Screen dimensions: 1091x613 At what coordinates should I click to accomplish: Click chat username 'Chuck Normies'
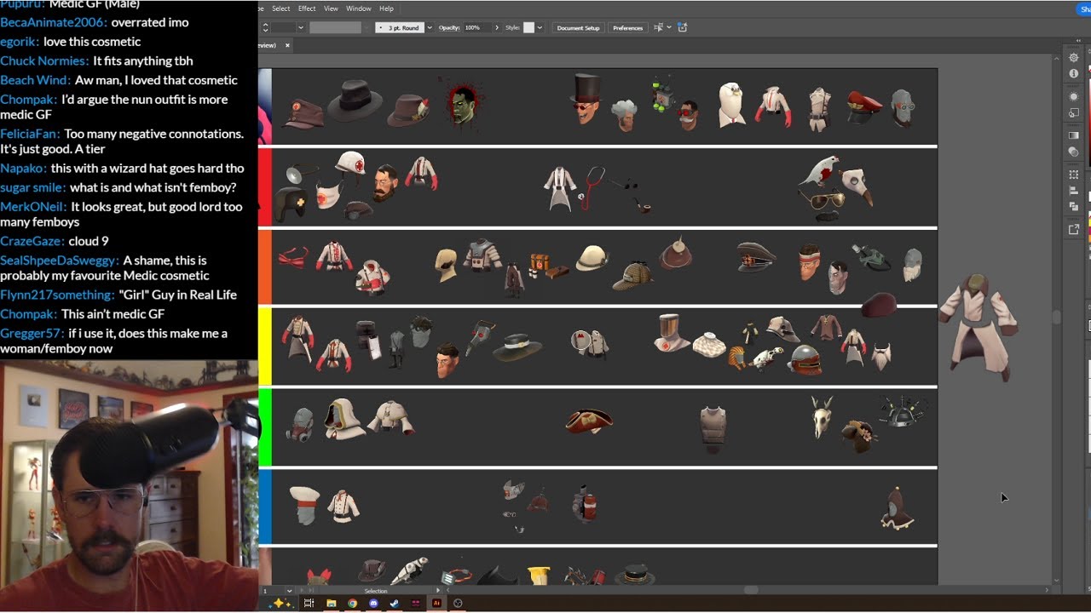(x=43, y=60)
